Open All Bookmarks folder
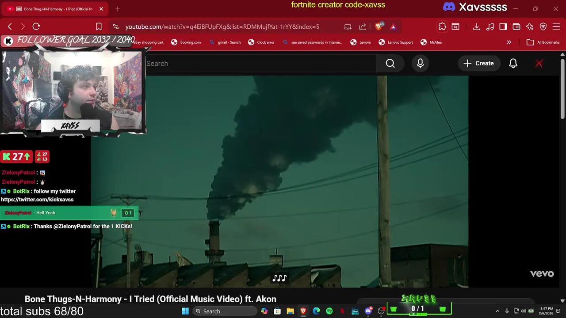This screenshot has height=318, width=566. 543,42
